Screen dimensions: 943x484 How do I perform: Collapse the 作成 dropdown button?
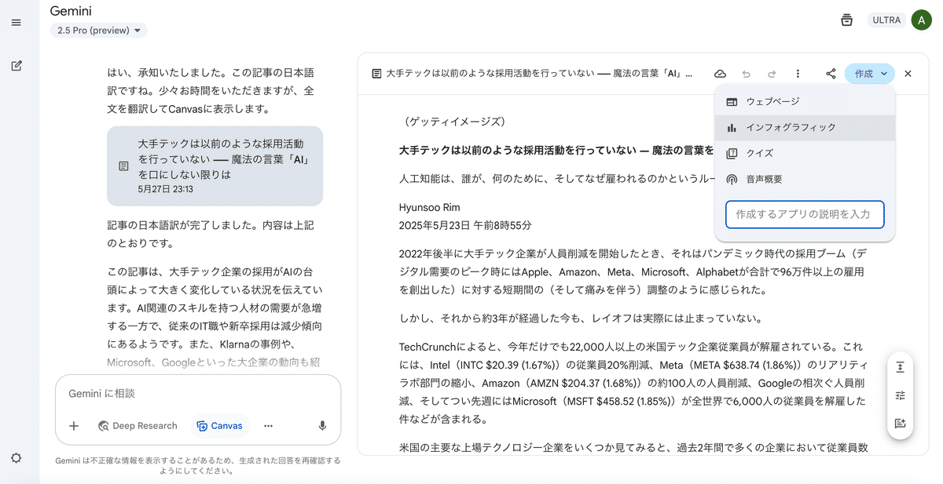[869, 74]
